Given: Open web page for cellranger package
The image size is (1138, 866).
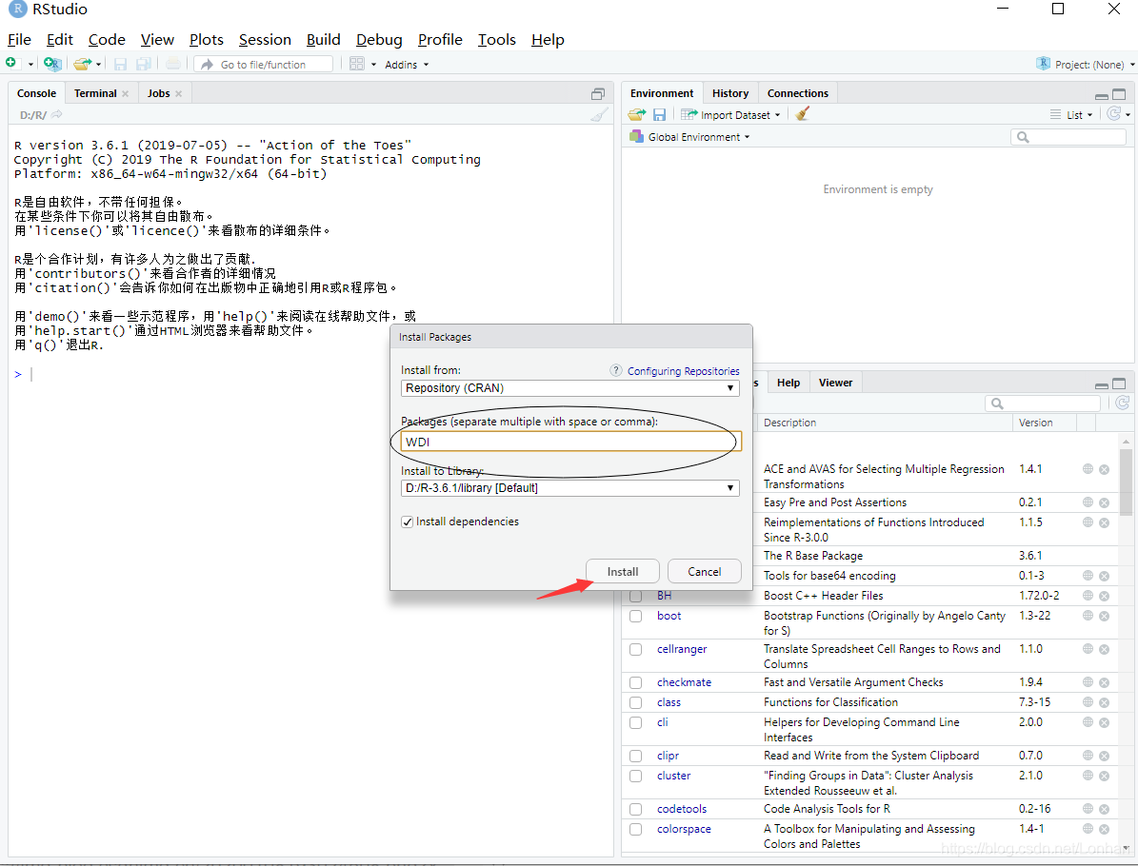Looking at the screenshot, I should [1088, 649].
